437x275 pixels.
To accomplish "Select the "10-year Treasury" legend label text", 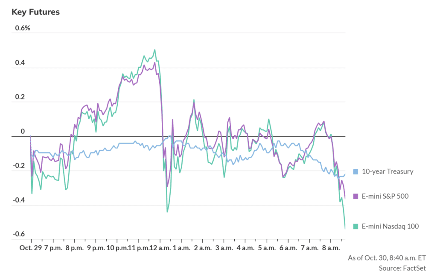I will pyautogui.click(x=387, y=171).
